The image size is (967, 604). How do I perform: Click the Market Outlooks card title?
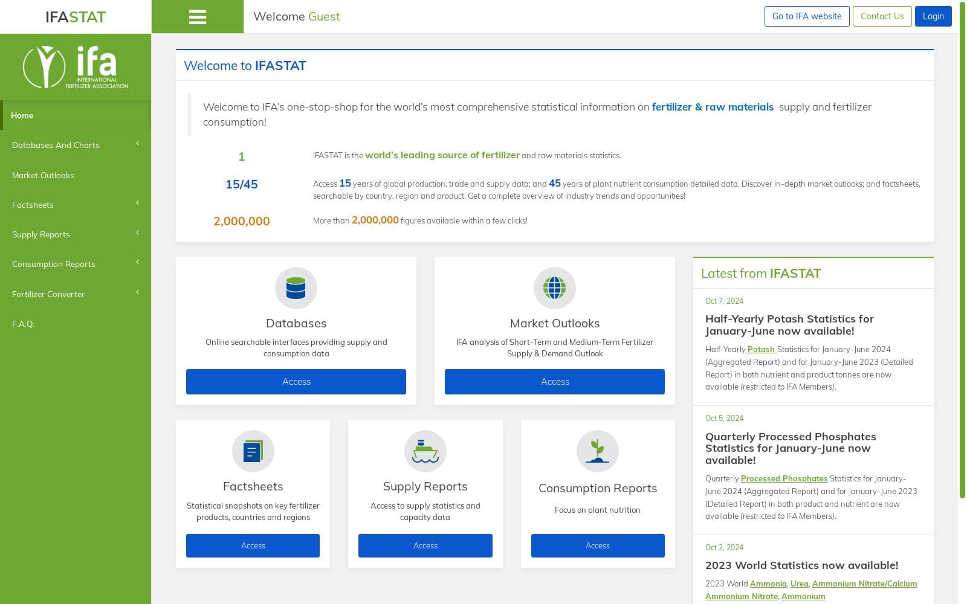point(555,323)
